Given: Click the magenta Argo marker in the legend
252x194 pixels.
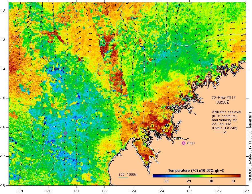Looking at the screenshot, I should [x=184, y=143].
